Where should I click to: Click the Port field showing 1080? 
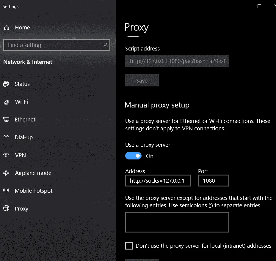click(x=214, y=181)
